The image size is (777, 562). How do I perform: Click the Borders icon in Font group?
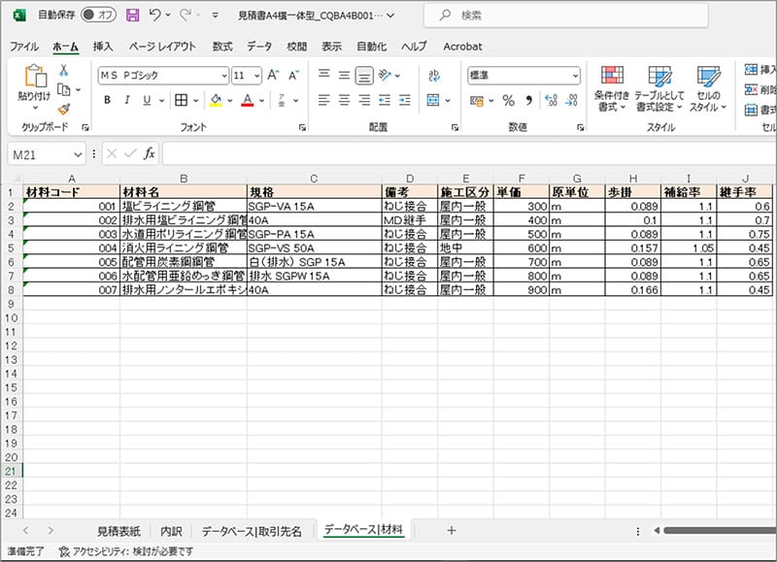click(x=181, y=99)
